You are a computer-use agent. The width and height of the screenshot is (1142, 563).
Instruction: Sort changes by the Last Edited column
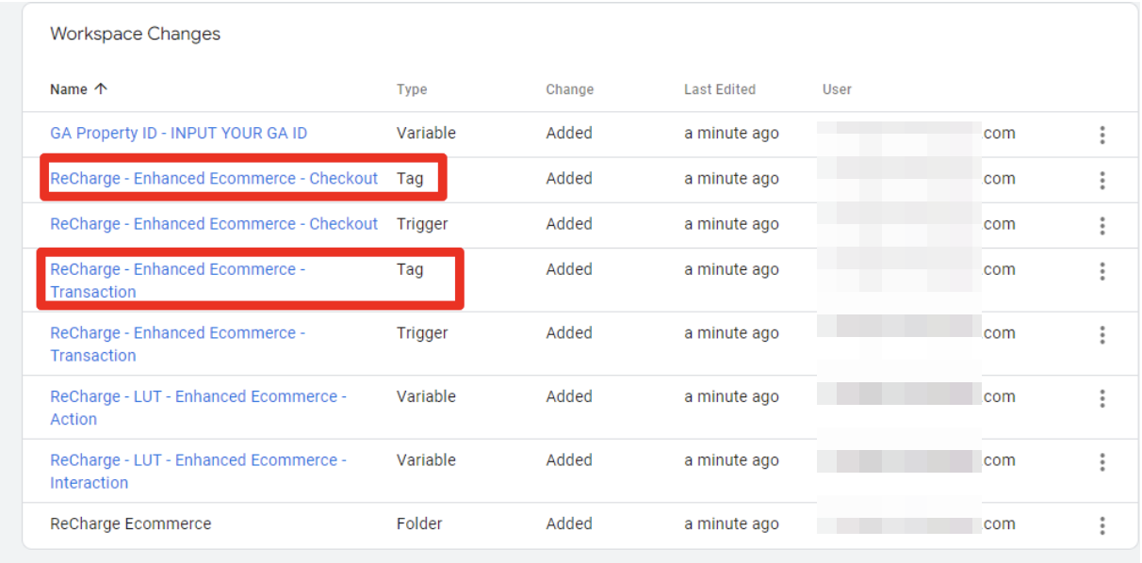point(719,88)
